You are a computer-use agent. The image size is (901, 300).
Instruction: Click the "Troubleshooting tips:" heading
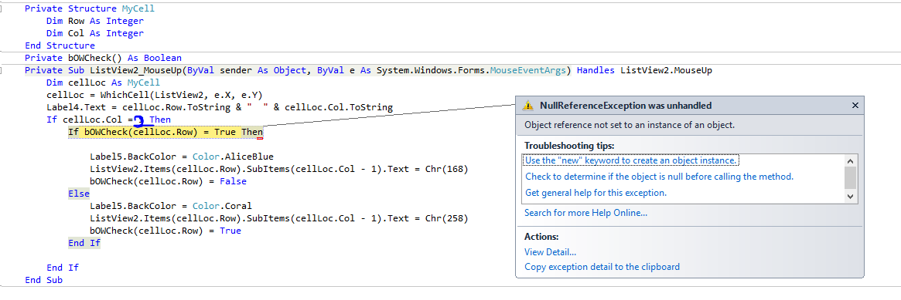click(x=569, y=146)
